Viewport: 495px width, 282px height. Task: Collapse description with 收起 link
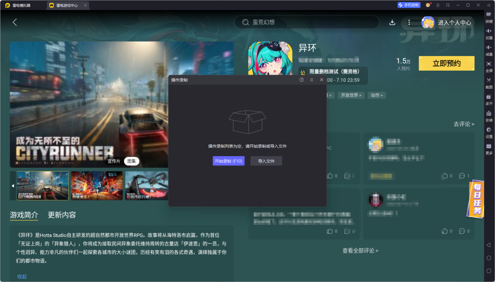click(22, 277)
